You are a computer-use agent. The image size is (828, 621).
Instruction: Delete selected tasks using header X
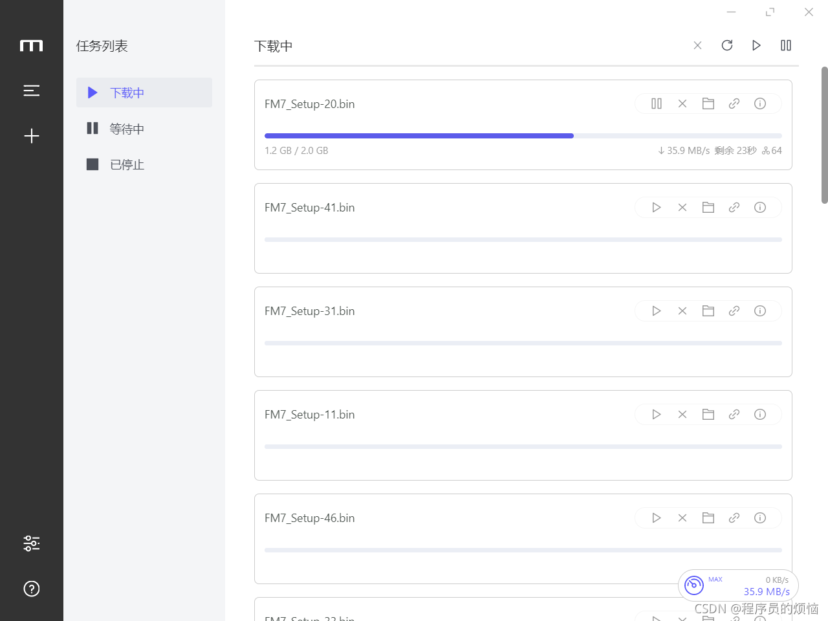pyautogui.click(x=697, y=45)
